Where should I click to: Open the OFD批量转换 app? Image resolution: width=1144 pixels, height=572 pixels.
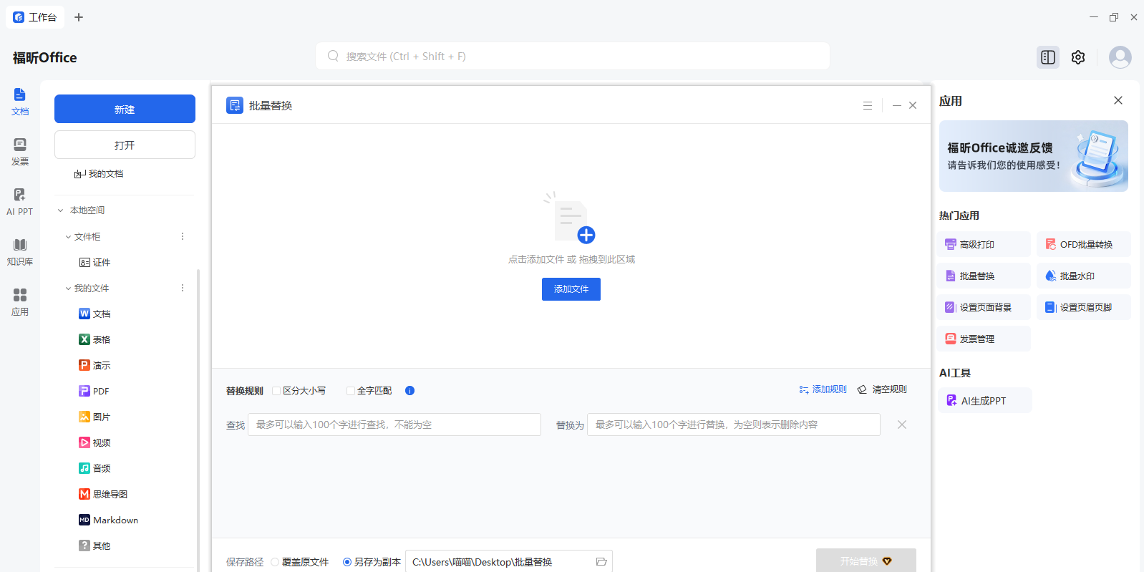pos(1084,244)
